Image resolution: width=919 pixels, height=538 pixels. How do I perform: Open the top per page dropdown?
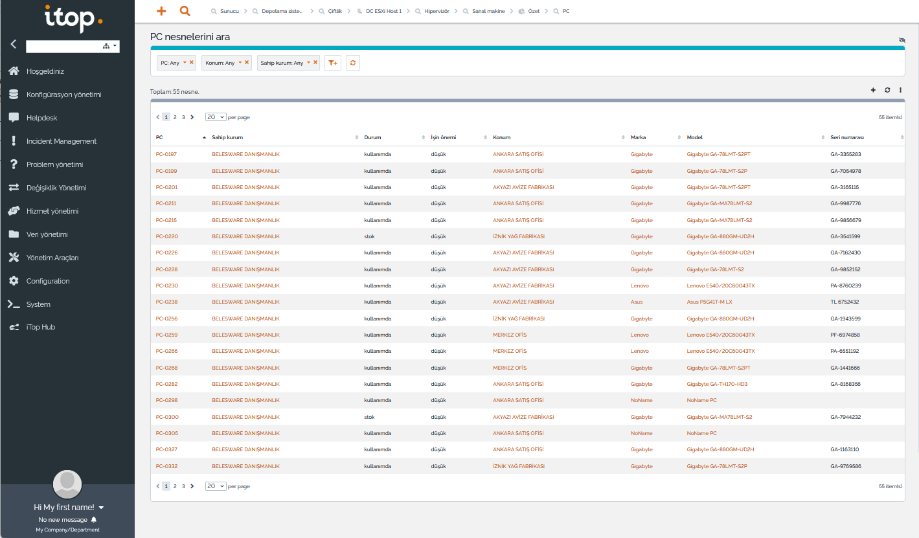[216, 117]
